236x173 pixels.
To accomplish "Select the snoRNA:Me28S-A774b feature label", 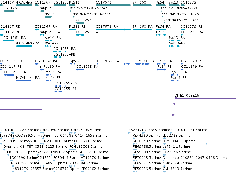I will coord(89,8).
